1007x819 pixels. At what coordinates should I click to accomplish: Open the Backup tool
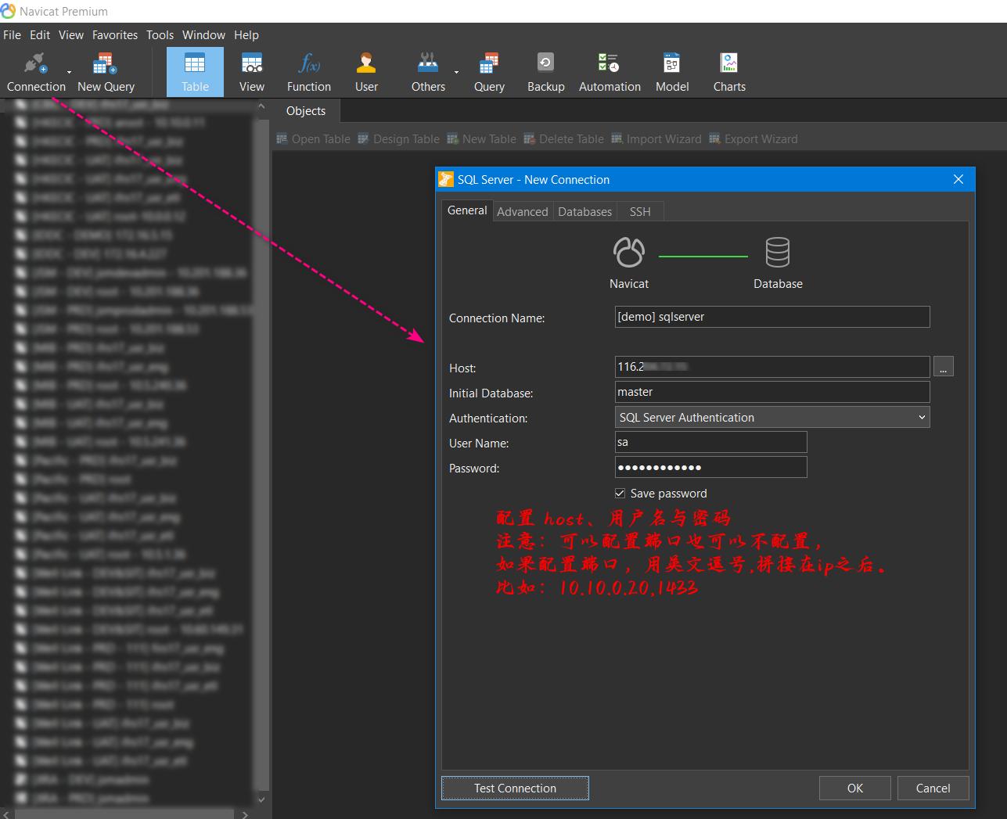pyautogui.click(x=545, y=71)
